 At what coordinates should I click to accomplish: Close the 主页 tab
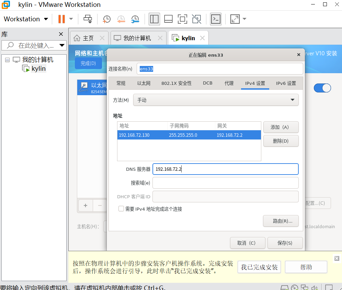(102, 38)
